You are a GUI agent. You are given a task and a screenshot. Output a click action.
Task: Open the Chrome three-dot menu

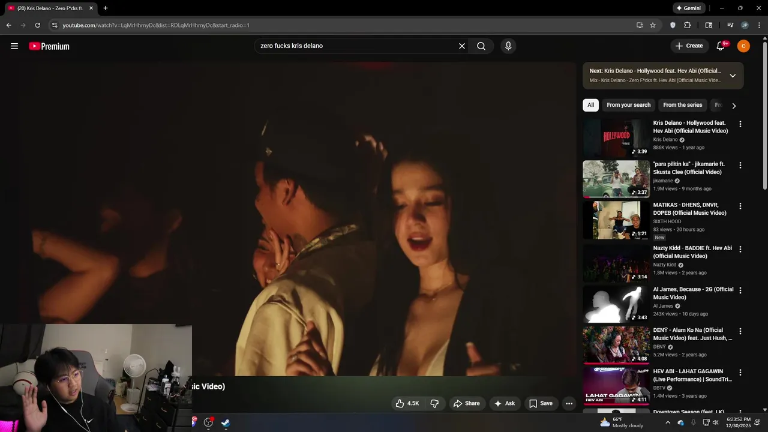[759, 25]
